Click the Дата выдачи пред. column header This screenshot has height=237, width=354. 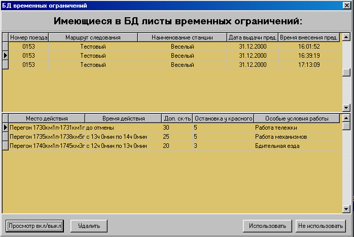[253, 37]
